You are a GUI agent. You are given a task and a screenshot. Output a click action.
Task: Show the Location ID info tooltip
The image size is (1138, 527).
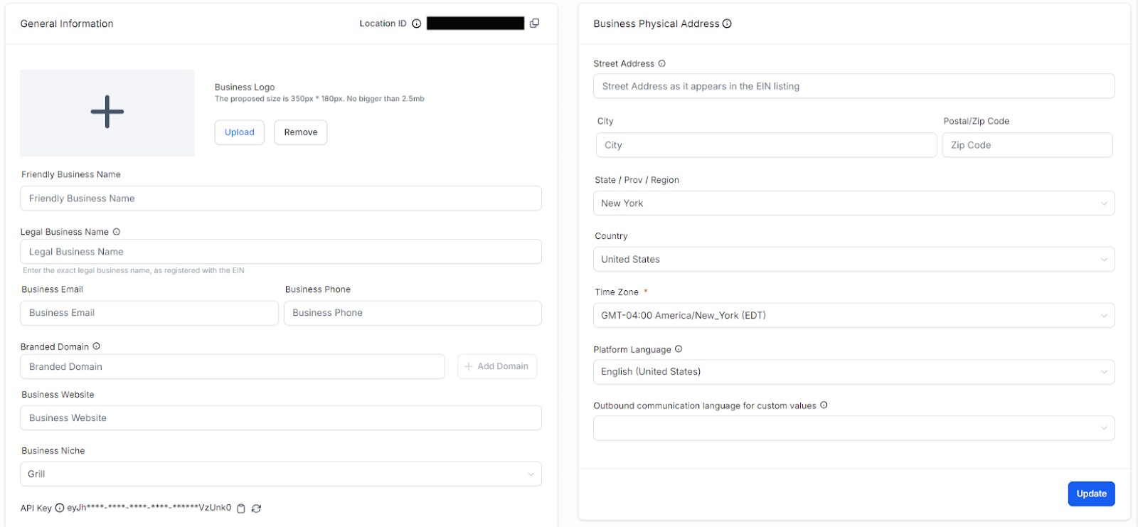click(x=417, y=23)
